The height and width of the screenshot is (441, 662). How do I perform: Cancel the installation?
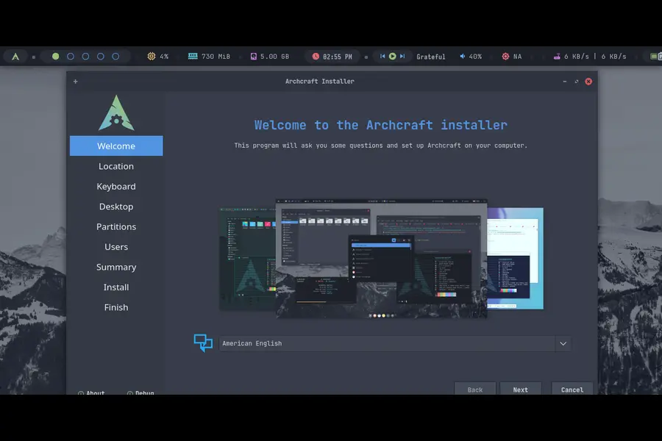[x=572, y=389]
